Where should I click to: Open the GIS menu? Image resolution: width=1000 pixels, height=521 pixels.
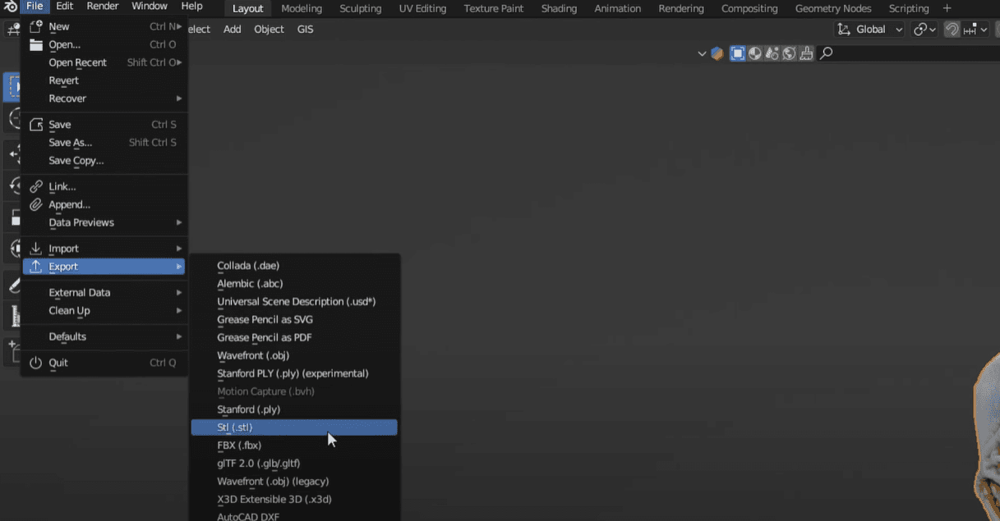click(305, 30)
